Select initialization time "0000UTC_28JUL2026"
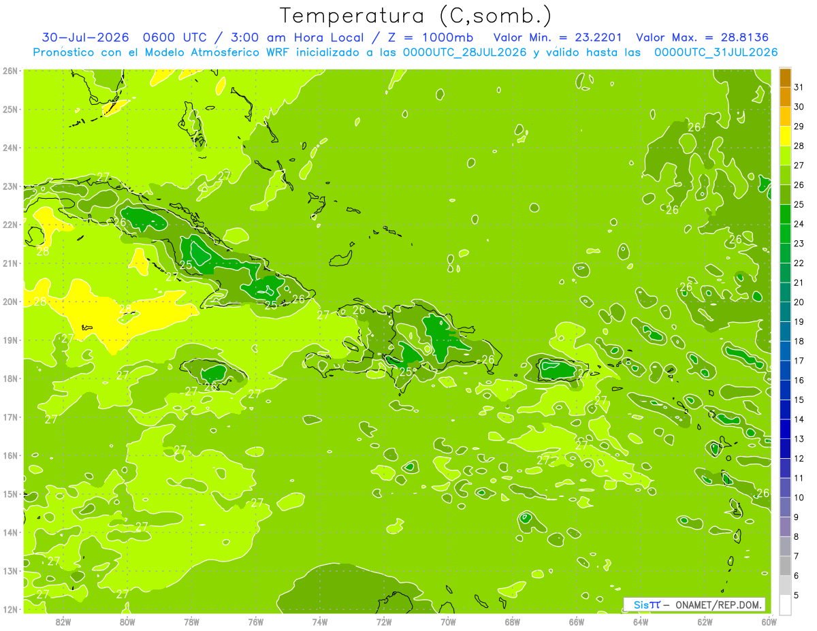 pos(465,52)
